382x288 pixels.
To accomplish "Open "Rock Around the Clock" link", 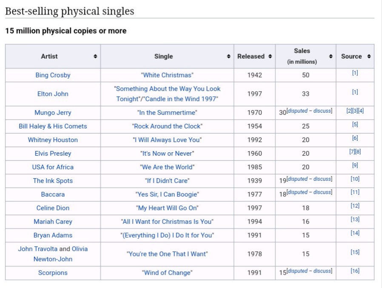I will [167, 126].
